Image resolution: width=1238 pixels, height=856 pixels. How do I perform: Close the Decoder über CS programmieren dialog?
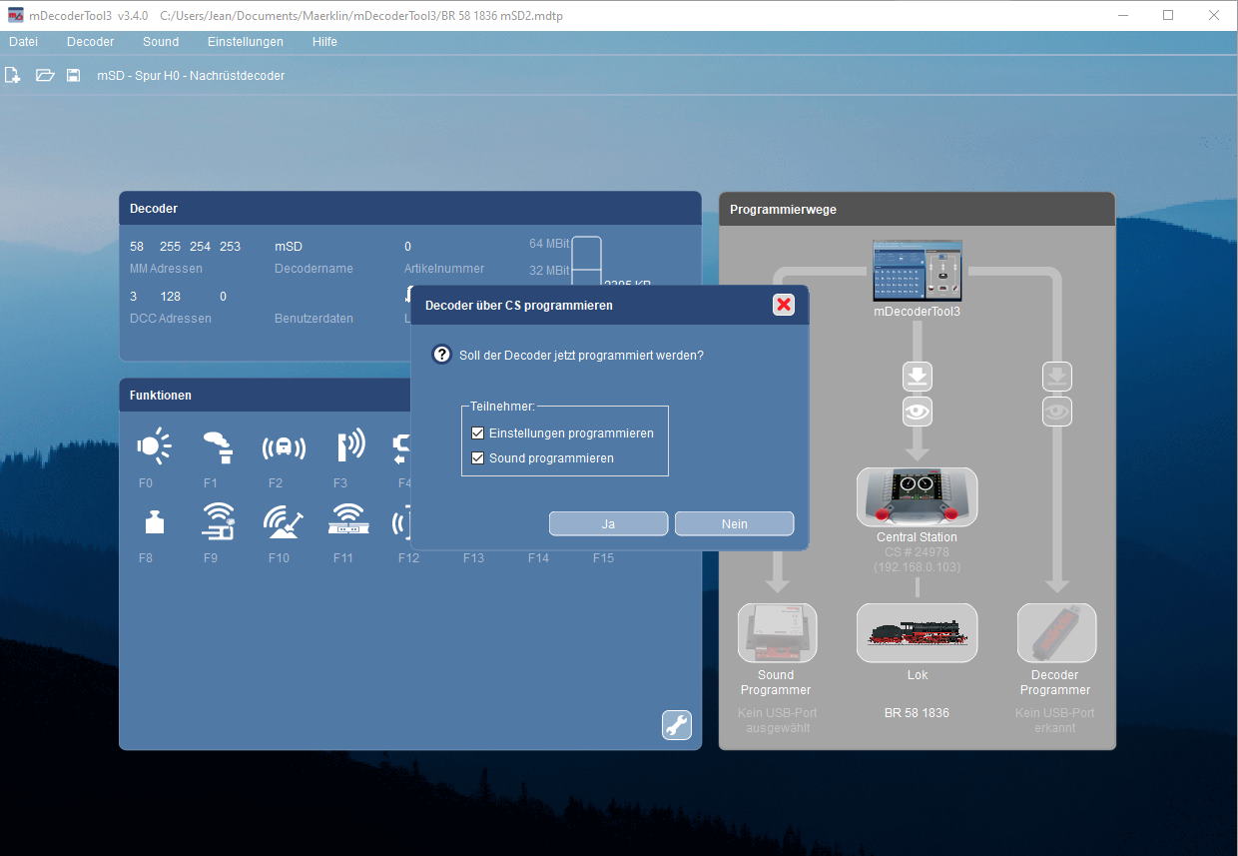784,305
